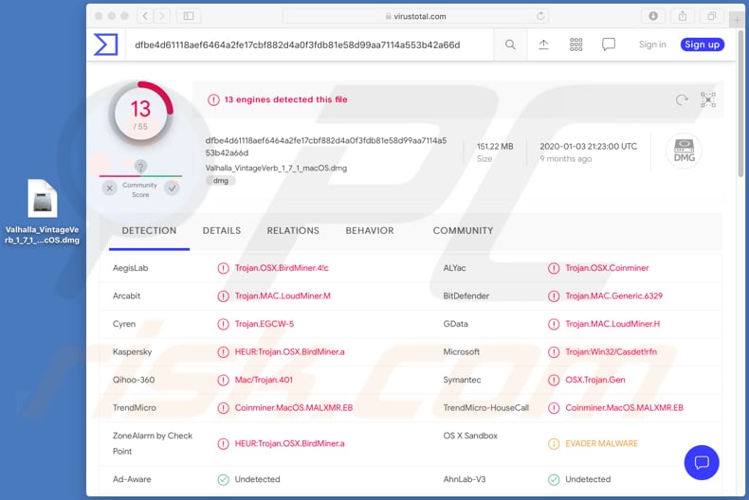
Task: Select OSX.Trojan.Gen Symantec result
Action: pyautogui.click(x=595, y=380)
